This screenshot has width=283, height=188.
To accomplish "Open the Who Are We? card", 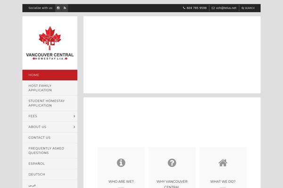I will point(121,167).
